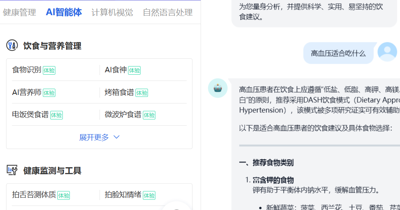The height and width of the screenshot is (210, 400).
Task: Click the 健康监测与工具 monitor wrench icon
Action: coord(12,170)
